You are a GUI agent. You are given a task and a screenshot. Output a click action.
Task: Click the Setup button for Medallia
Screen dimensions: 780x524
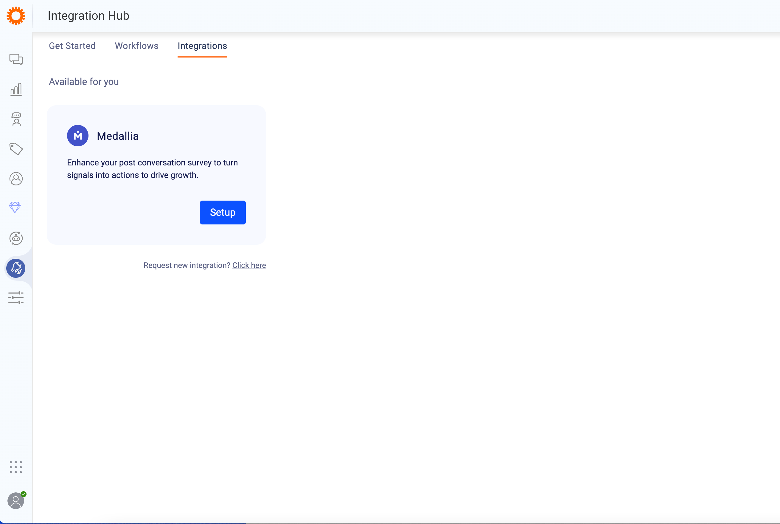[223, 213]
